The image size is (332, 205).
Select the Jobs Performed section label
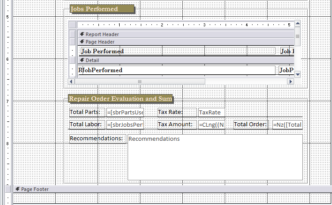[102, 9]
